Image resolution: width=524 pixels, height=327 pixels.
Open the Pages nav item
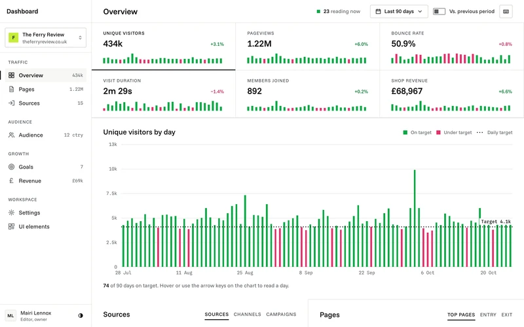(x=45, y=90)
